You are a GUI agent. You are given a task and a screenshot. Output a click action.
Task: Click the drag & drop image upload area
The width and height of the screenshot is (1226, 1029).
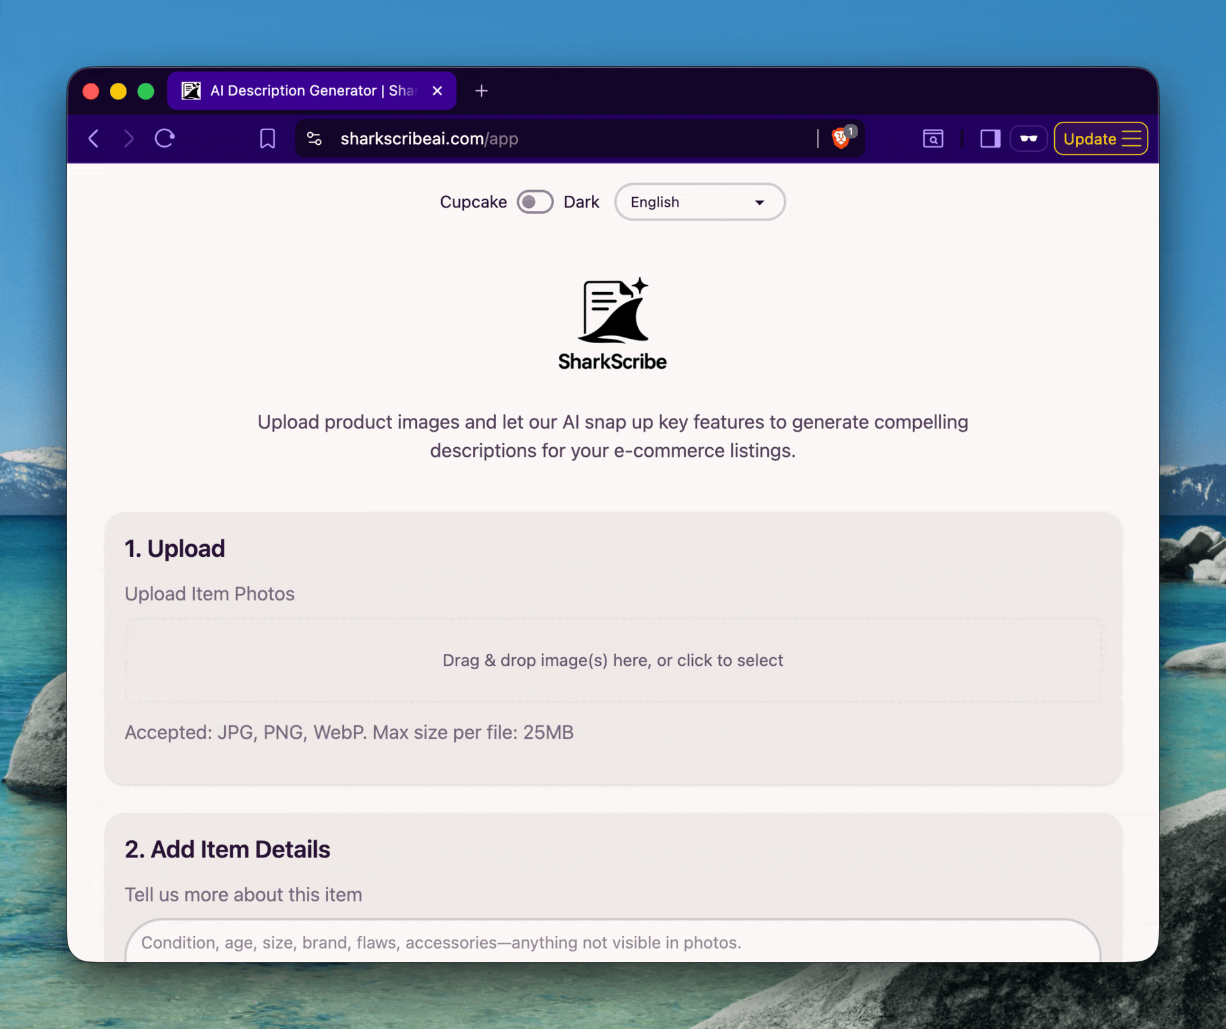click(x=613, y=660)
